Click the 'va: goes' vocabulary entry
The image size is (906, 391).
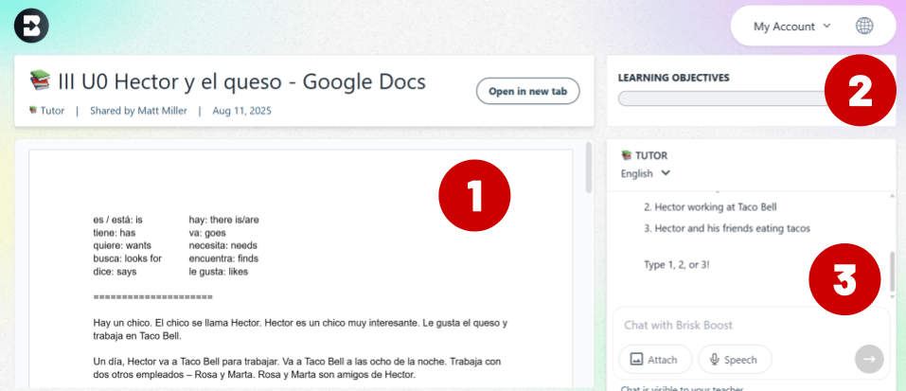pyautogui.click(x=206, y=233)
